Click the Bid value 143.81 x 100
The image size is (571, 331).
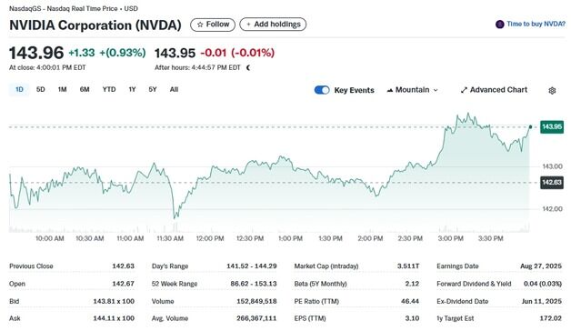pos(114,302)
